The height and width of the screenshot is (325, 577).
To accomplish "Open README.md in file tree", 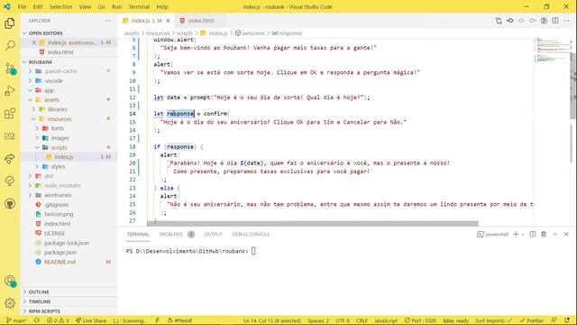I will pos(60,262).
